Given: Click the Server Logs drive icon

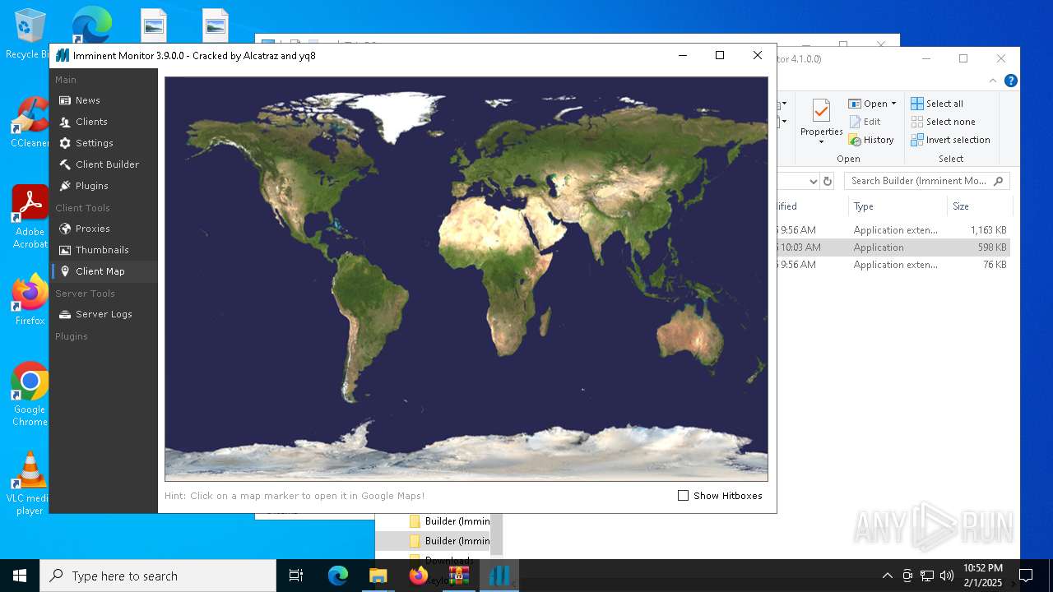Looking at the screenshot, I should [65, 314].
